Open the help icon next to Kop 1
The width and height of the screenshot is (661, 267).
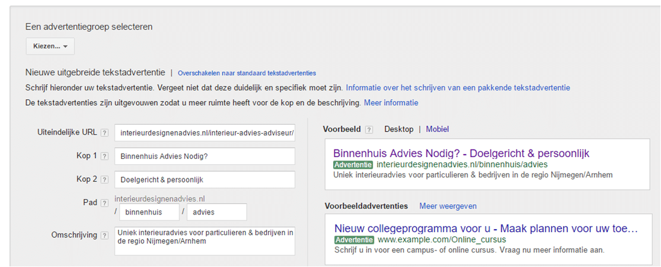click(104, 156)
